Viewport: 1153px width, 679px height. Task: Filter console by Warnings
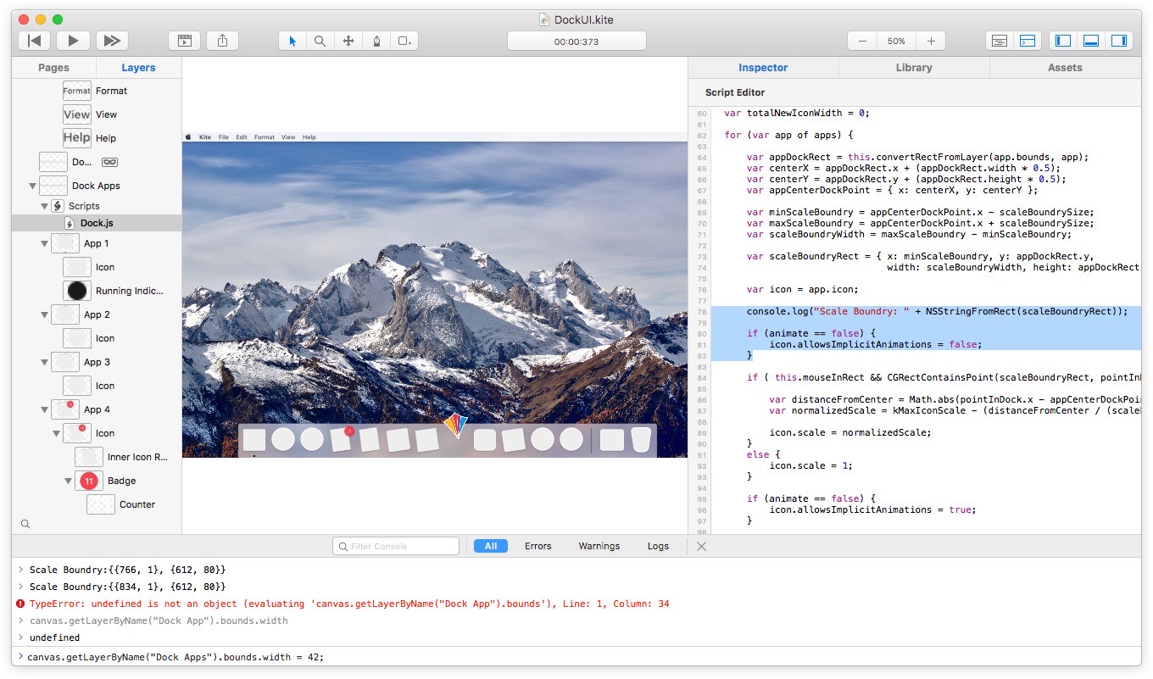click(x=599, y=546)
